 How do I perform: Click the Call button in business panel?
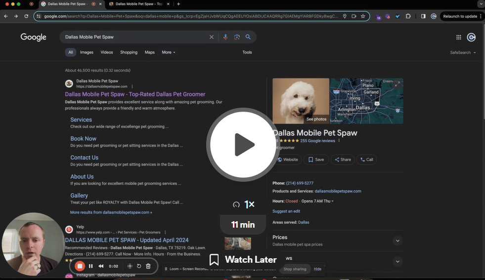coord(366,160)
